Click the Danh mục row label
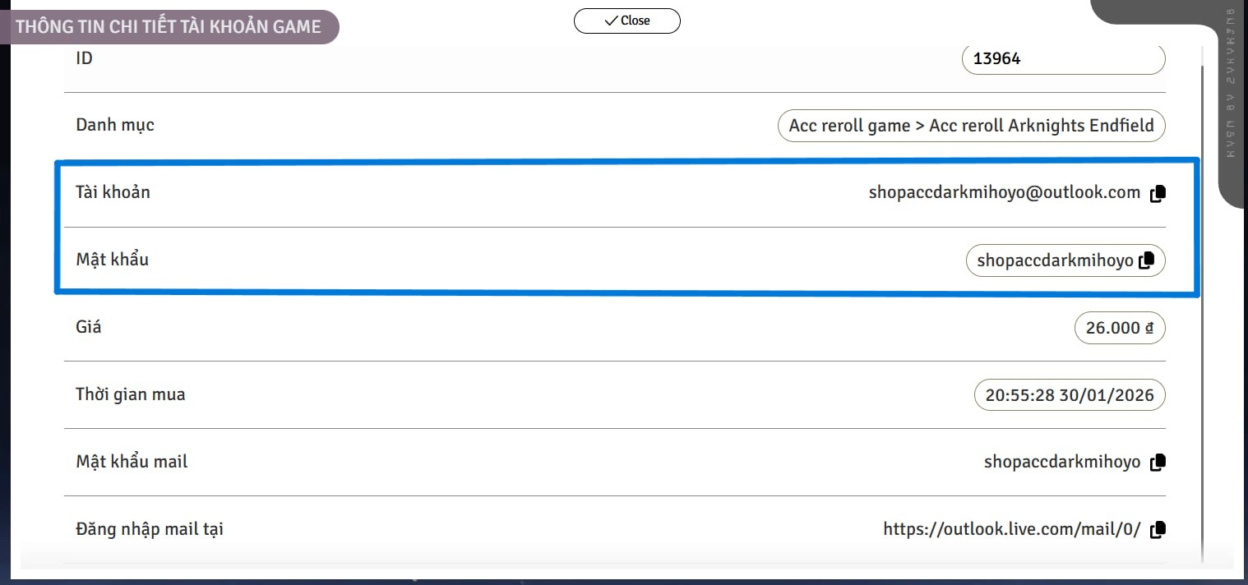1248x585 pixels. tap(115, 125)
